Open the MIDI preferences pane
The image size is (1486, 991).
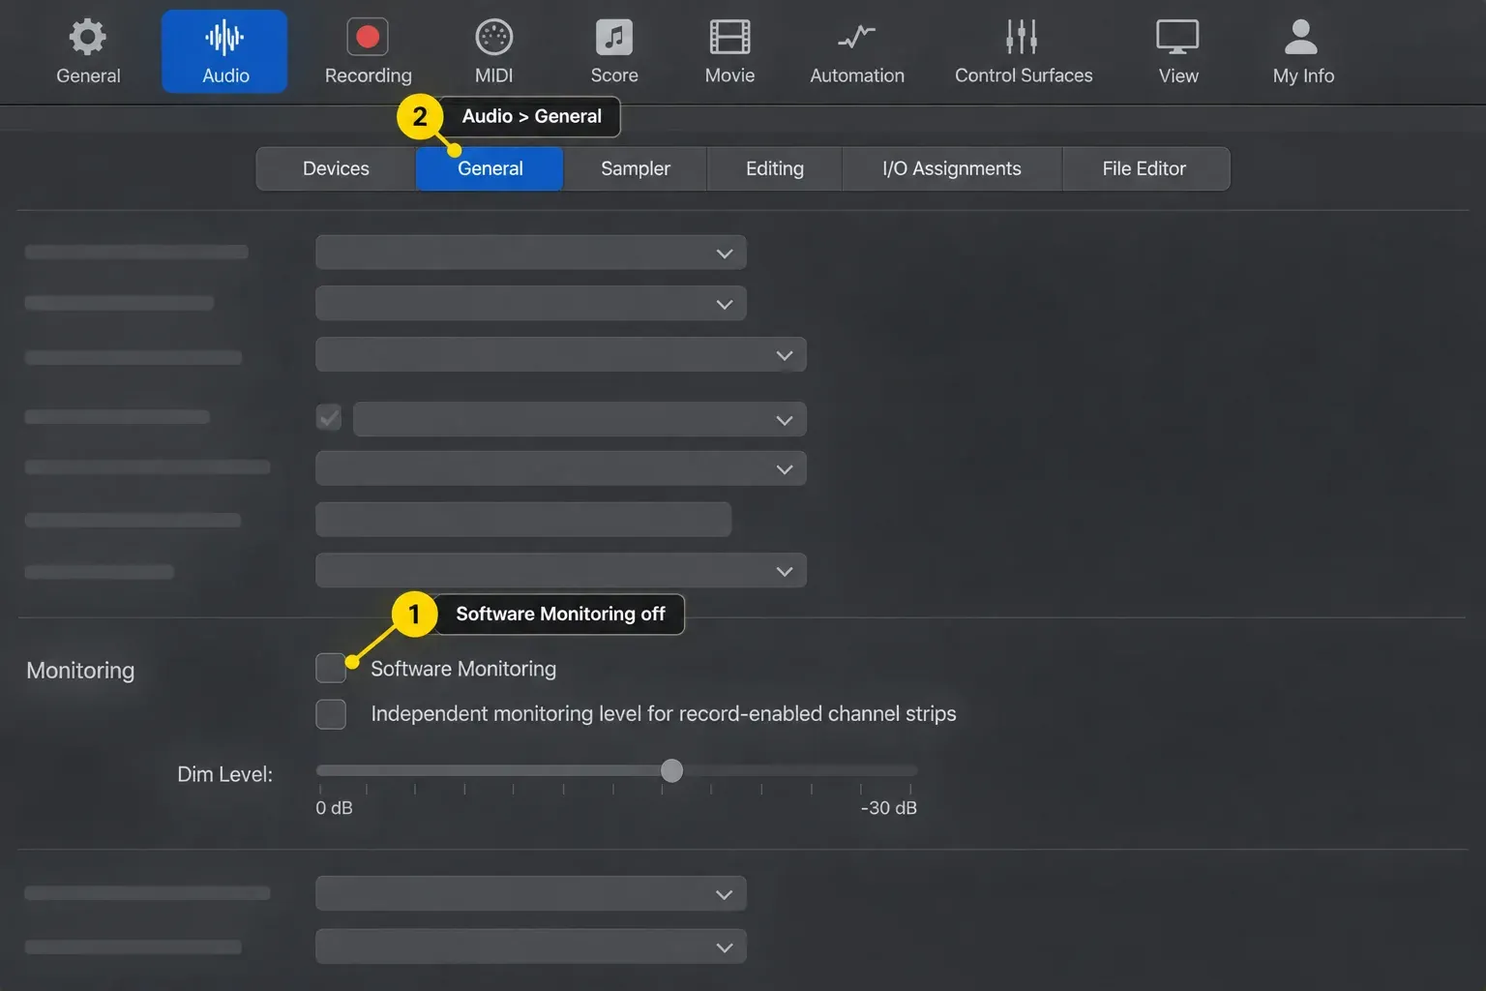click(493, 52)
